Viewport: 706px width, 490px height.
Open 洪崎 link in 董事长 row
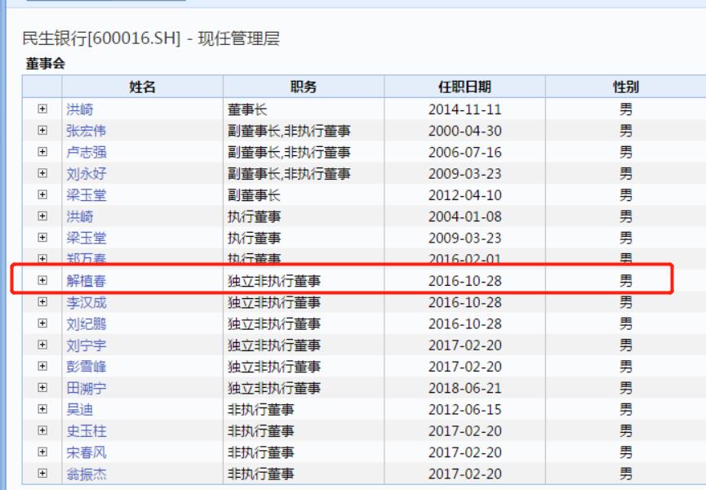[x=80, y=109]
